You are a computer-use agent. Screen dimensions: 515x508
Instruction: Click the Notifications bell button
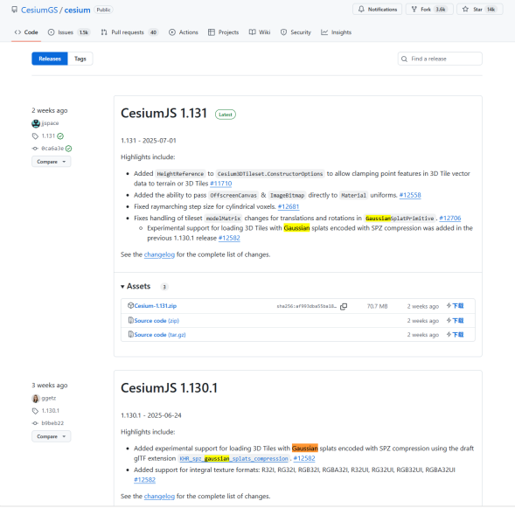point(377,10)
